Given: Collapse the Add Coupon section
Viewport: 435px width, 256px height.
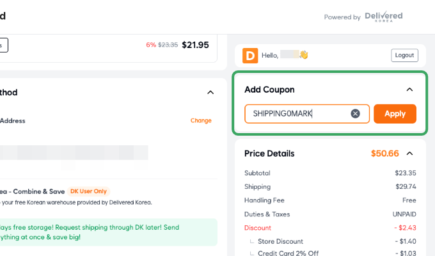Looking at the screenshot, I should pos(410,90).
